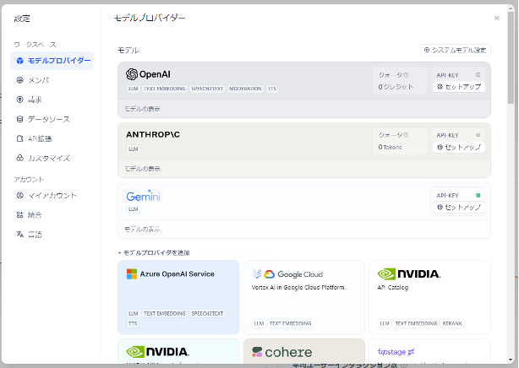The height and width of the screenshot is (368, 519).
Task: Add the cohere provider card
Action: pyautogui.click(x=303, y=351)
